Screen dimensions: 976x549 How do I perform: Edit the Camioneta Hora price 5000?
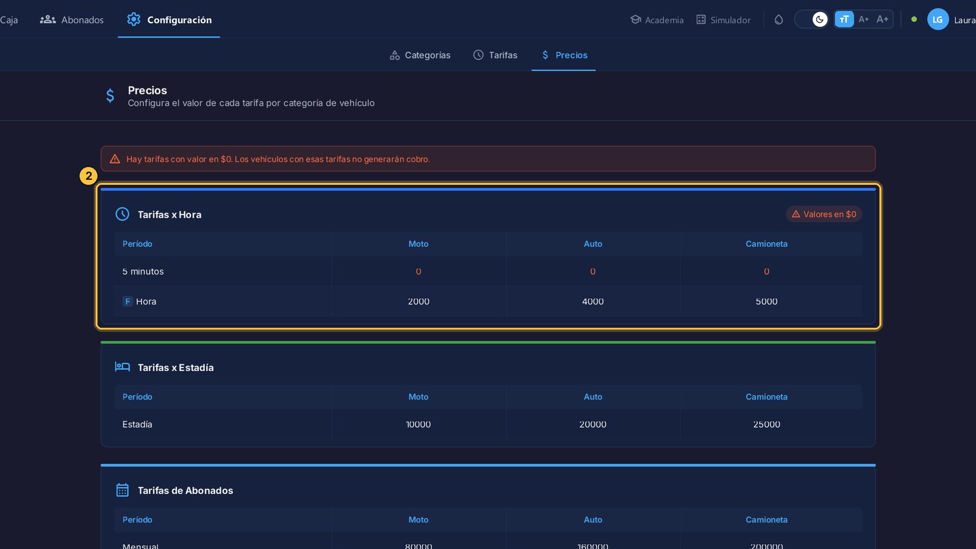pos(767,301)
